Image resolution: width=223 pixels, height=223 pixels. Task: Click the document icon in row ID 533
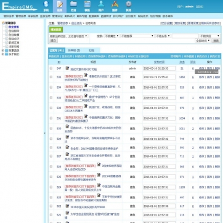(86, 95)
